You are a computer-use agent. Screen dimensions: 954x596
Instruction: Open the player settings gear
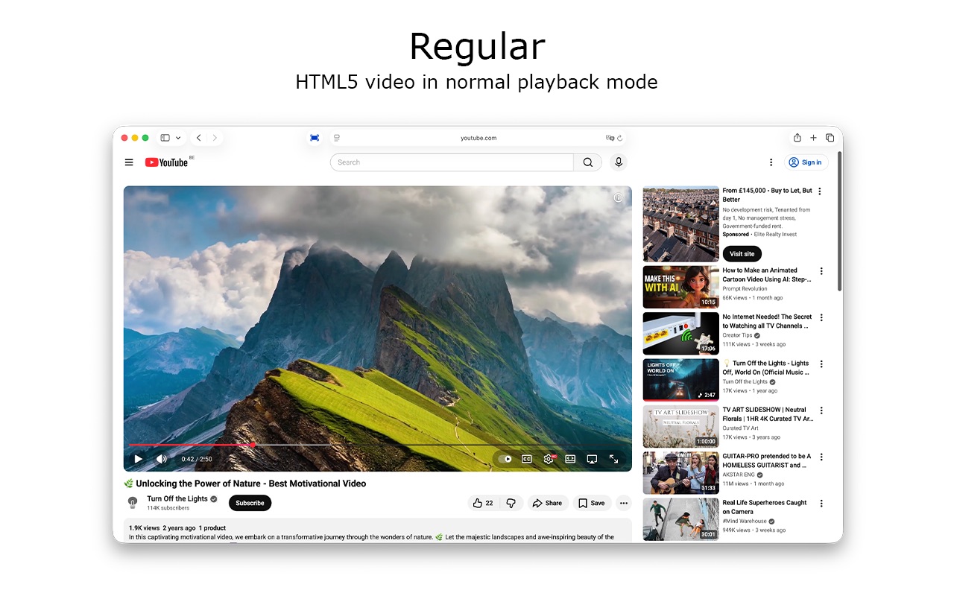pyautogui.click(x=549, y=459)
